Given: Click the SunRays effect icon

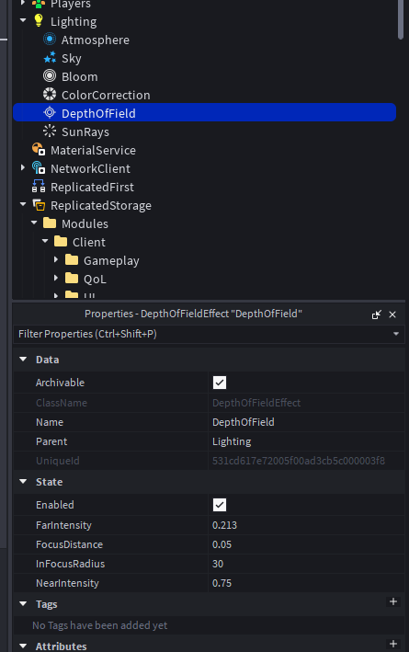Looking at the screenshot, I should pyautogui.click(x=50, y=132).
